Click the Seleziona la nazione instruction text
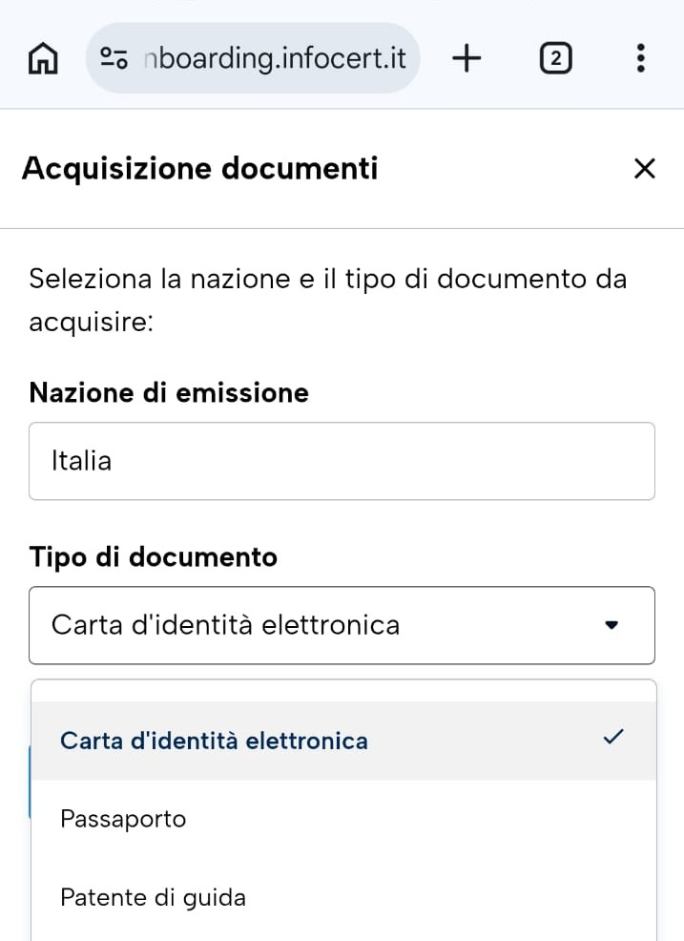Viewport: 684px width, 941px height. tap(327, 300)
